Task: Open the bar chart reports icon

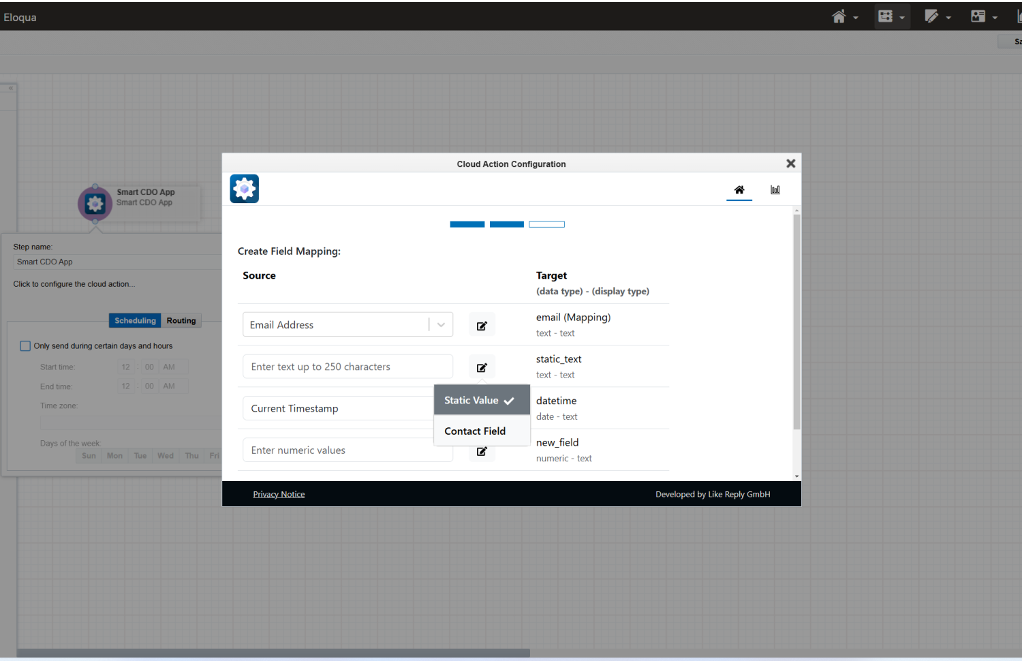Action: tap(775, 190)
